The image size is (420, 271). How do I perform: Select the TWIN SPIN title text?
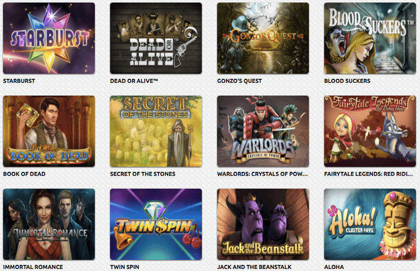pos(124,267)
